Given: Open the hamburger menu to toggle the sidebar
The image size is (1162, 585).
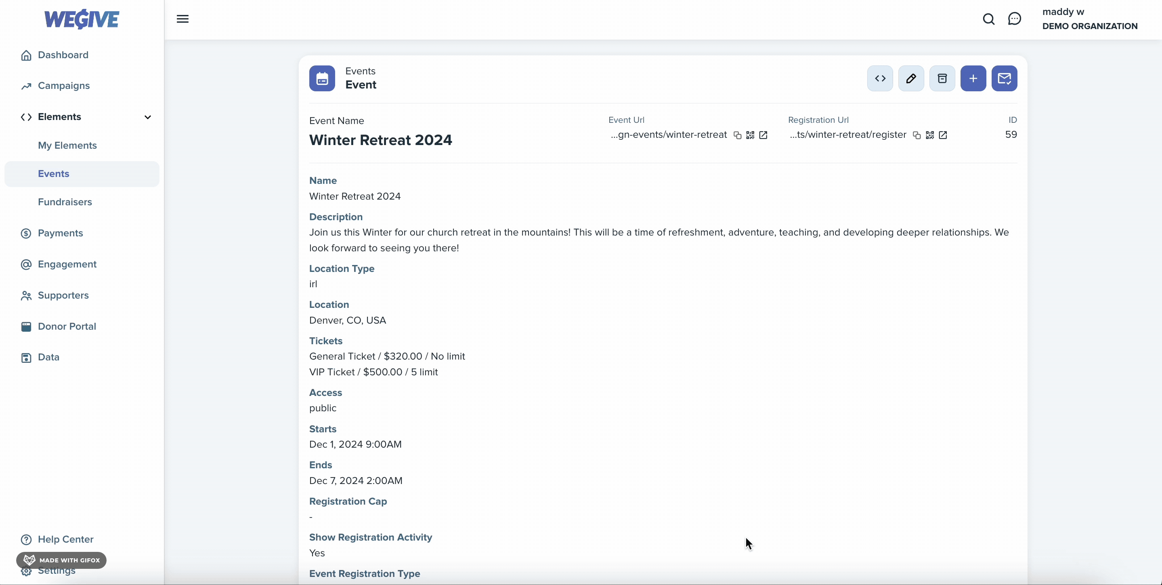Looking at the screenshot, I should click(x=182, y=19).
